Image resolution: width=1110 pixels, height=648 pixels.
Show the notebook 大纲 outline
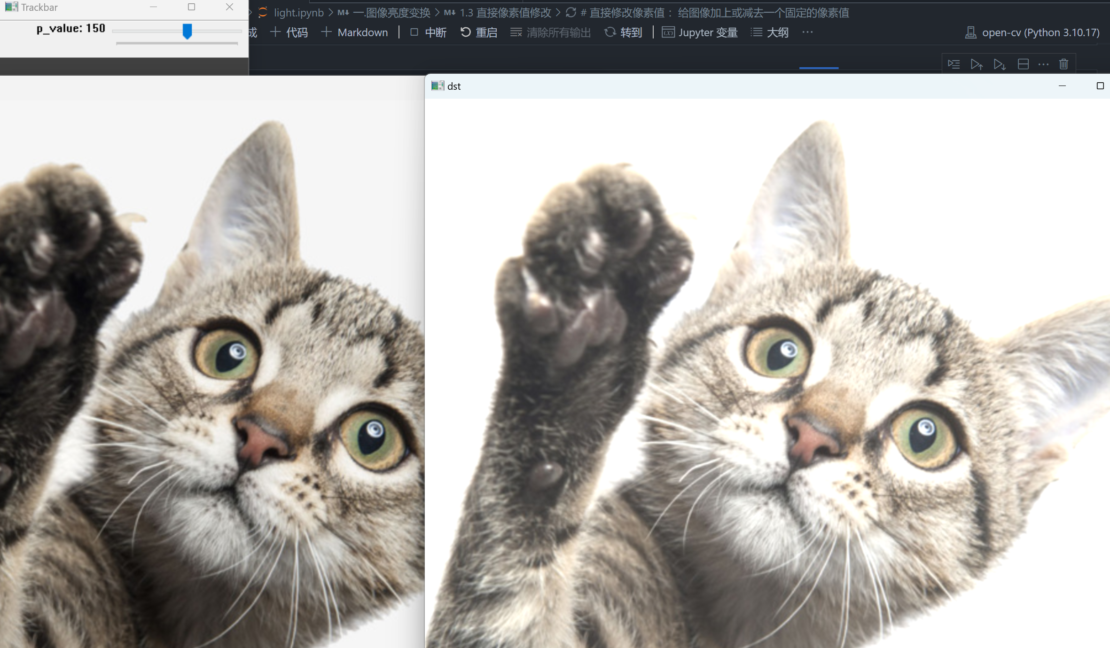click(x=770, y=32)
